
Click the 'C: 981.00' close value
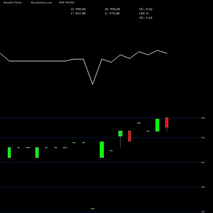[x=78, y=14]
